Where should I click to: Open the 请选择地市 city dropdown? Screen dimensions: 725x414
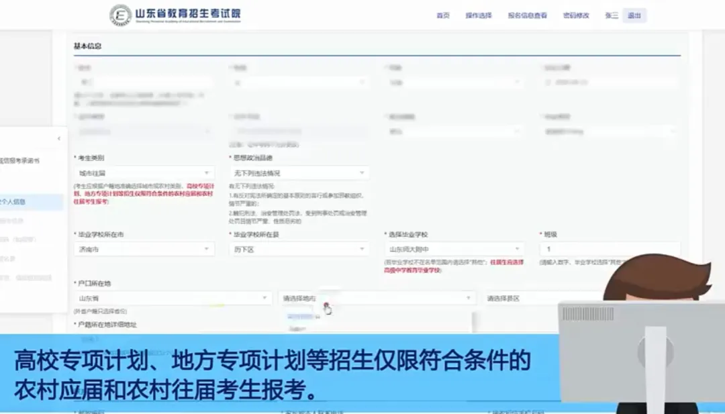(377, 298)
